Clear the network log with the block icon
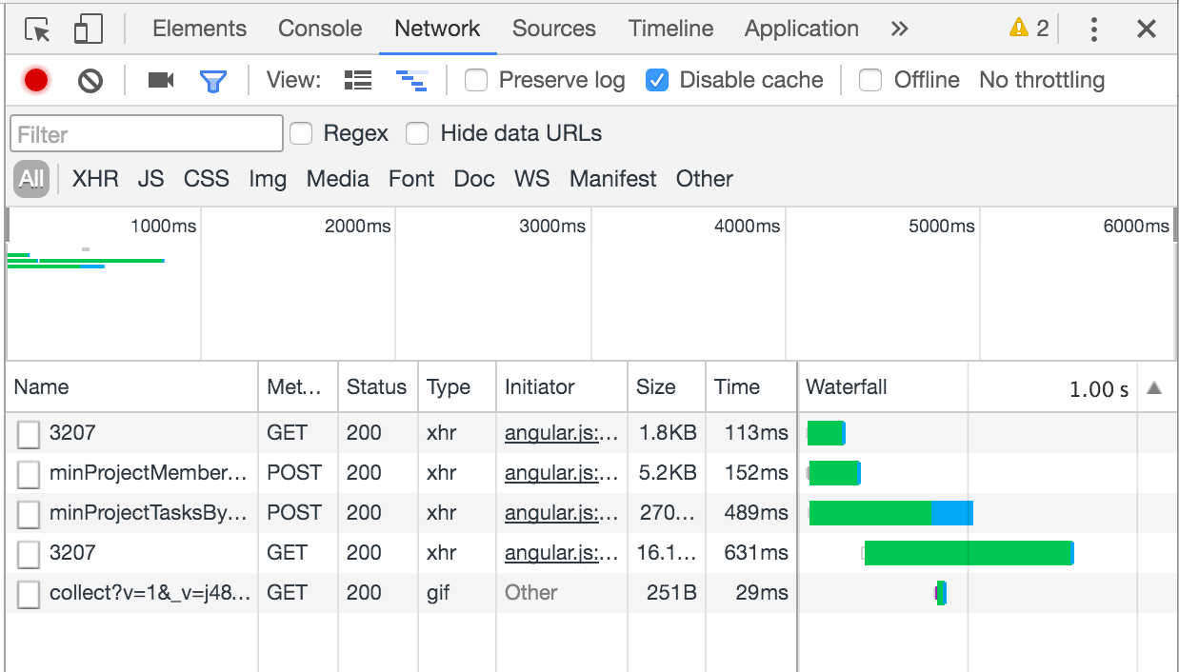This screenshot has width=1179, height=672. click(x=90, y=80)
